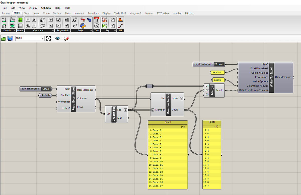Screen dimensions: 301x195
Task: Choose the Square Root polynomial icon
Action: [58, 26]
